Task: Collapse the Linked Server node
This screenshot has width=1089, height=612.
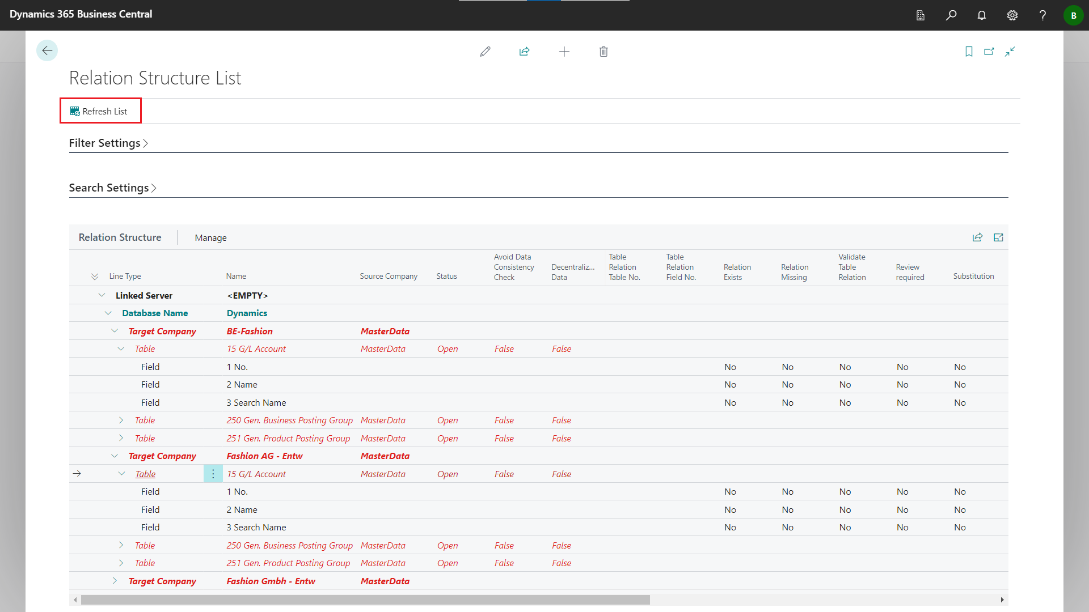Action: pos(102,295)
